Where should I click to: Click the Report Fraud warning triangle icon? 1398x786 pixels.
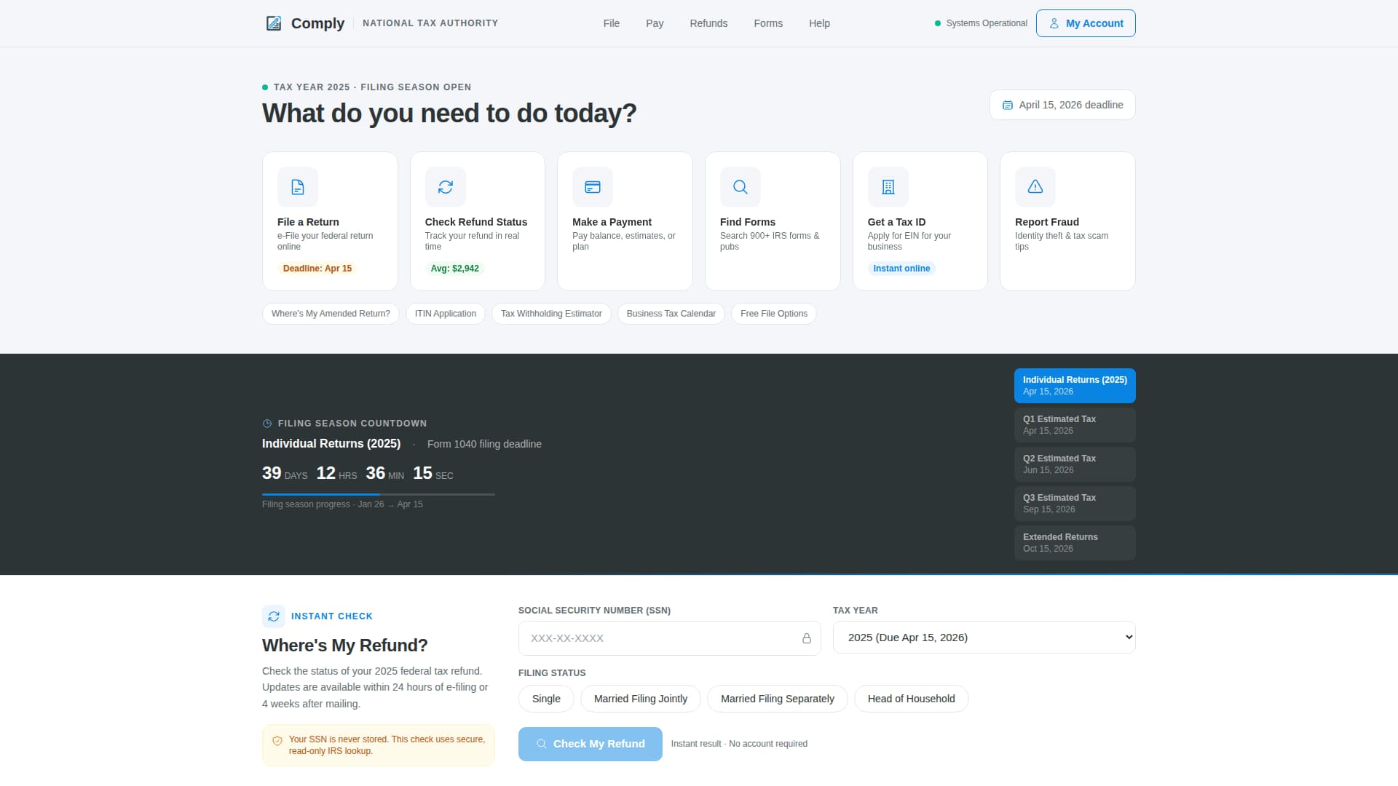point(1035,187)
